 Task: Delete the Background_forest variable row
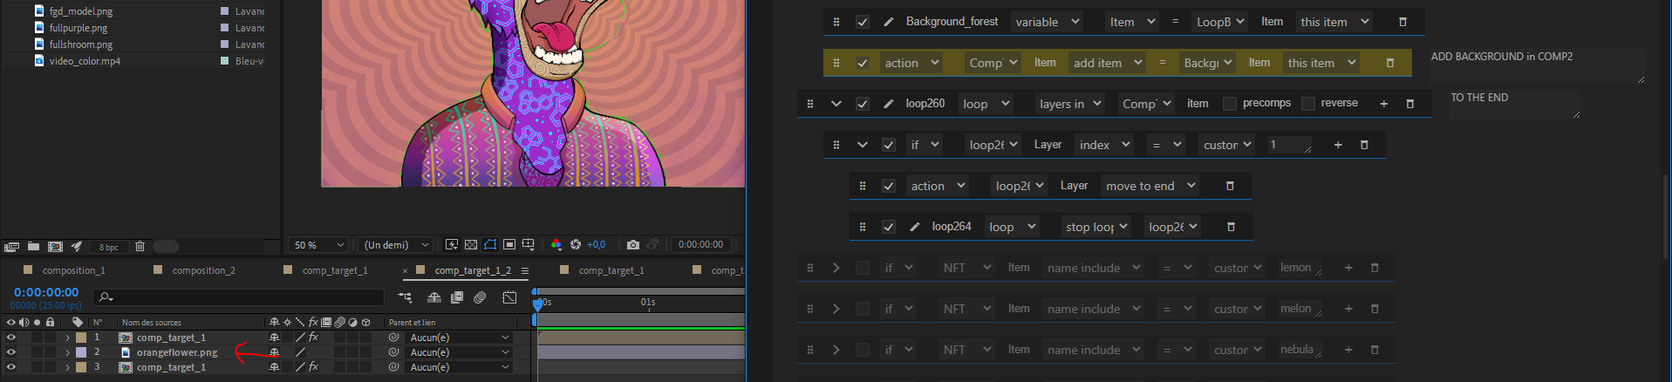(1402, 22)
